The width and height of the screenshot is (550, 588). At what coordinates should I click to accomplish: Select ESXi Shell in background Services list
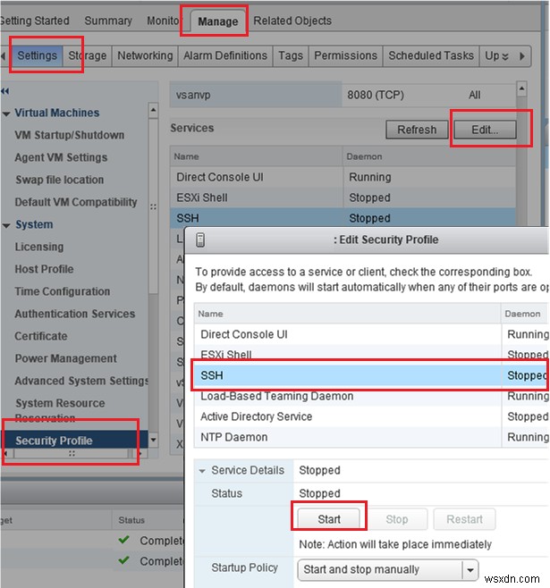[343, 197]
